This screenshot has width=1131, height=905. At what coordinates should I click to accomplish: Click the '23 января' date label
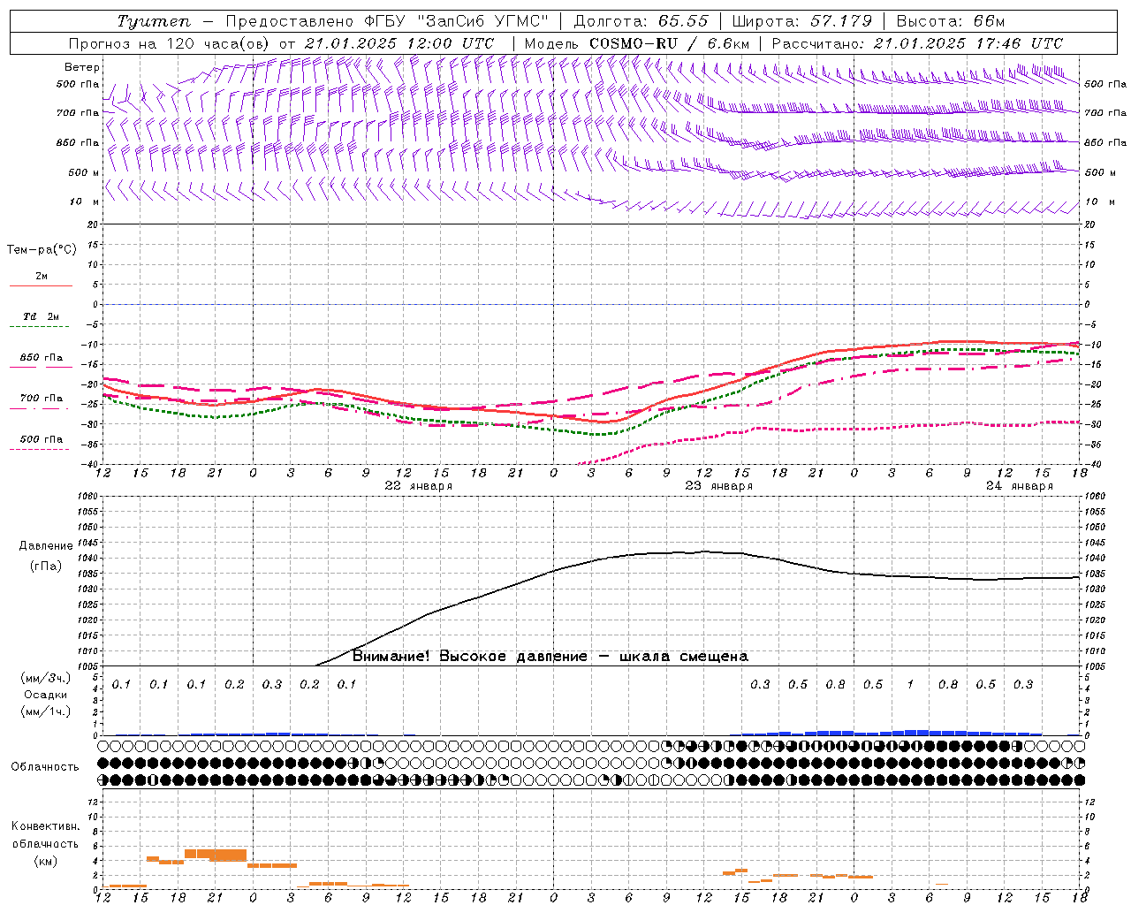point(719,486)
